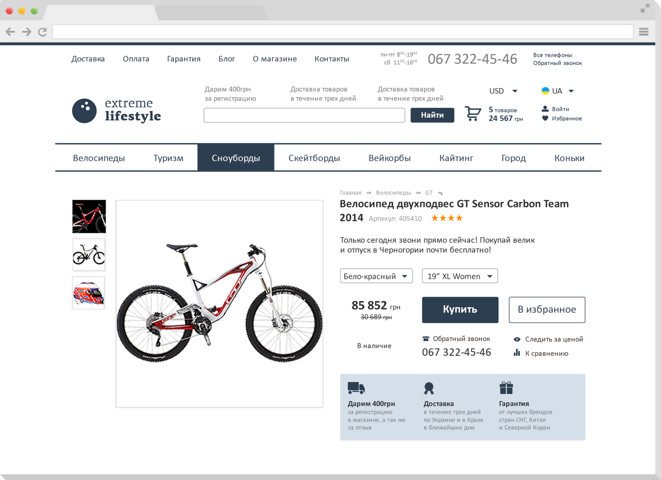Screen dimensions: 661x480
Task: Toggle the eye icon Следить за ценой
Action: click(517, 339)
